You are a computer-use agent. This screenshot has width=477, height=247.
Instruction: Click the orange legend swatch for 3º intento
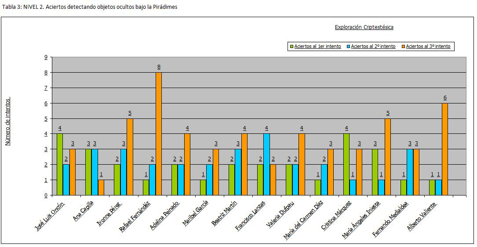403,46
